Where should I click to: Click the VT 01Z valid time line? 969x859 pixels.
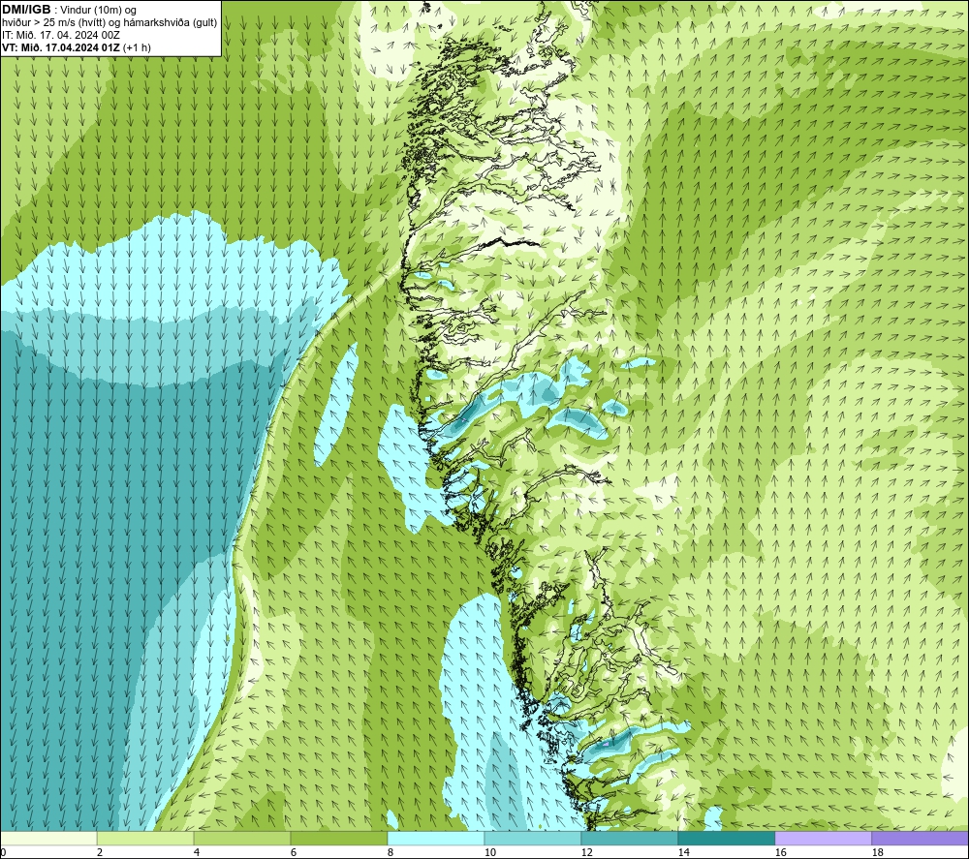[x=76, y=47]
